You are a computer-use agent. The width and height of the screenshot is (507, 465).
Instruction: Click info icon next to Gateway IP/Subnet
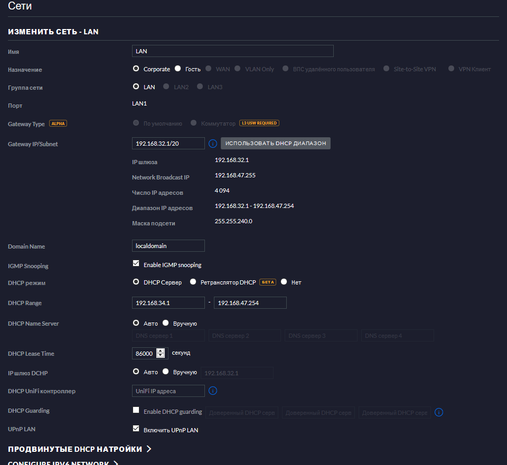tap(213, 144)
